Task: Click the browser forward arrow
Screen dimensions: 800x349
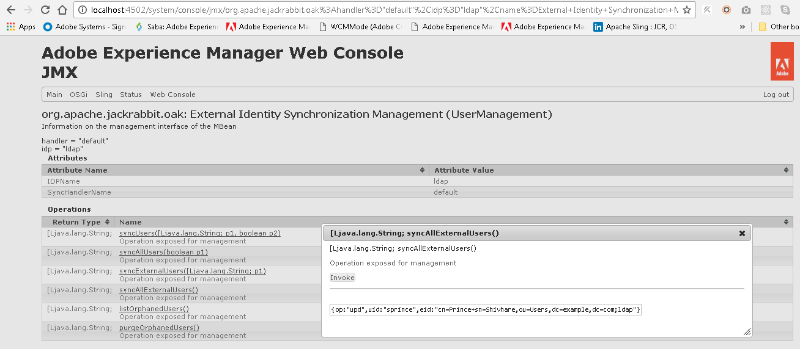Action: click(x=28, y=10)
